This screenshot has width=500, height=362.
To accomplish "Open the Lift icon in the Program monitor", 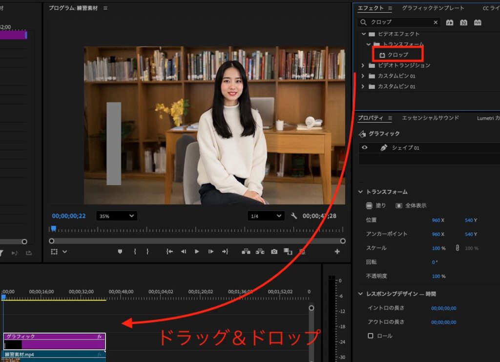I will [x=247, y=252].
